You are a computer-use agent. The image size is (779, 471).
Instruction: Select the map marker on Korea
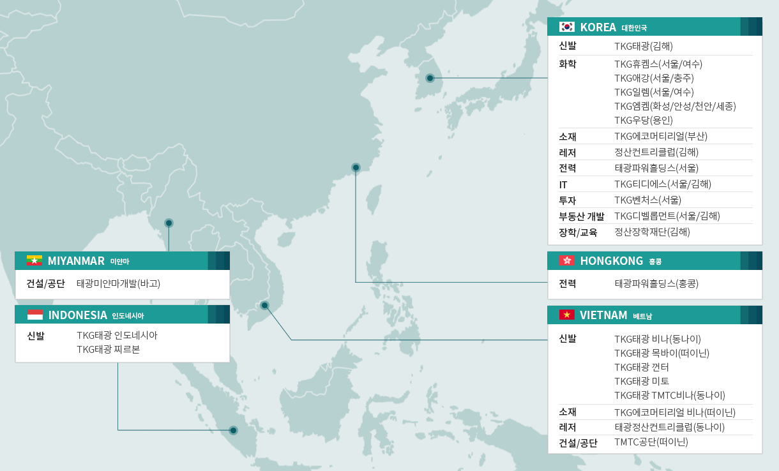point(430,78)
